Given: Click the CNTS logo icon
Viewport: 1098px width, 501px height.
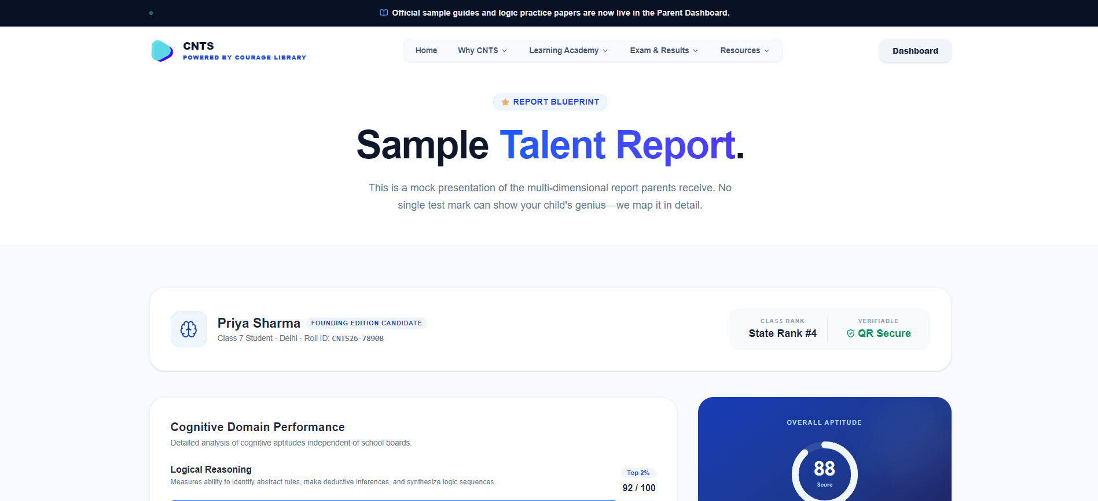Looking at the screenshot, I should click(x=162, y=51).
